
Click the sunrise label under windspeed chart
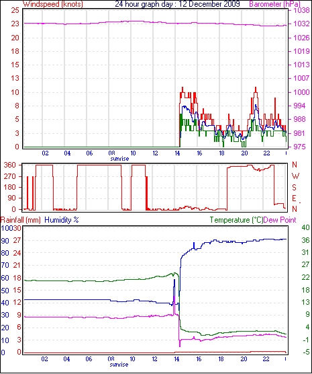click(x=119, y=159)
